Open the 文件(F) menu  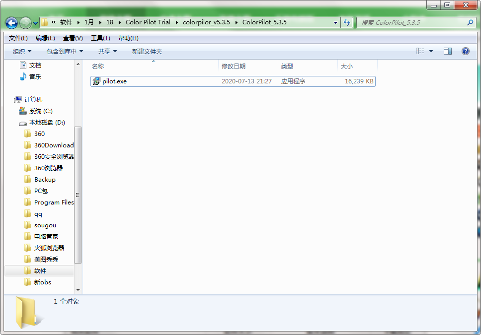pyautogui.click(x=18, y=38)
